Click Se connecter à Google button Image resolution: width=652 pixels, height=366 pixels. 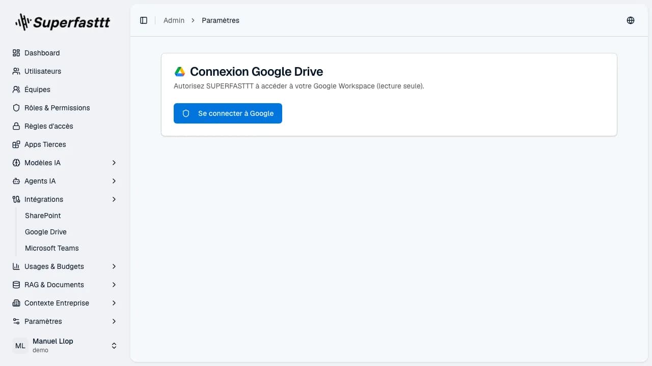click(x=228, y=113)
